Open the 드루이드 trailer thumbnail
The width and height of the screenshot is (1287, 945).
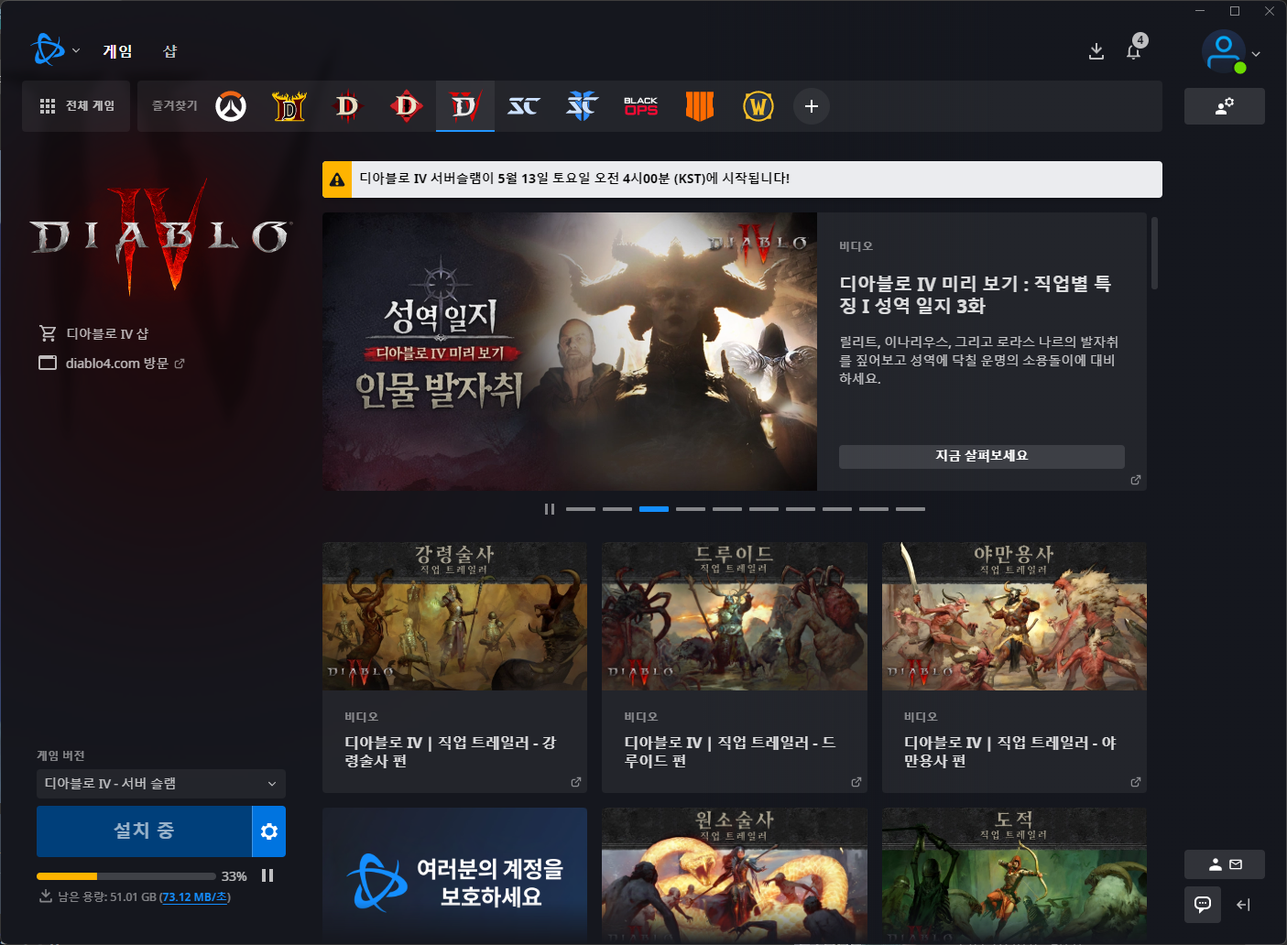pos(735,616)
